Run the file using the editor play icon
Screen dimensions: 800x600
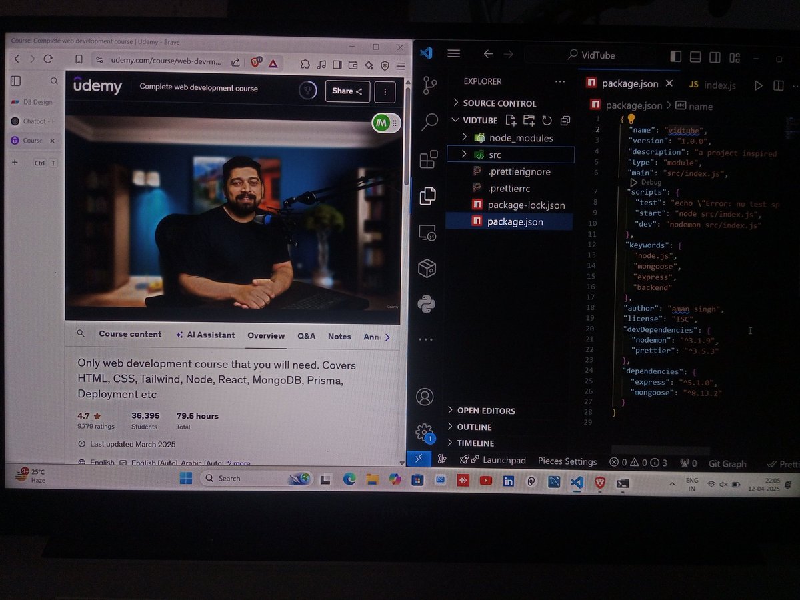(758, 85)
